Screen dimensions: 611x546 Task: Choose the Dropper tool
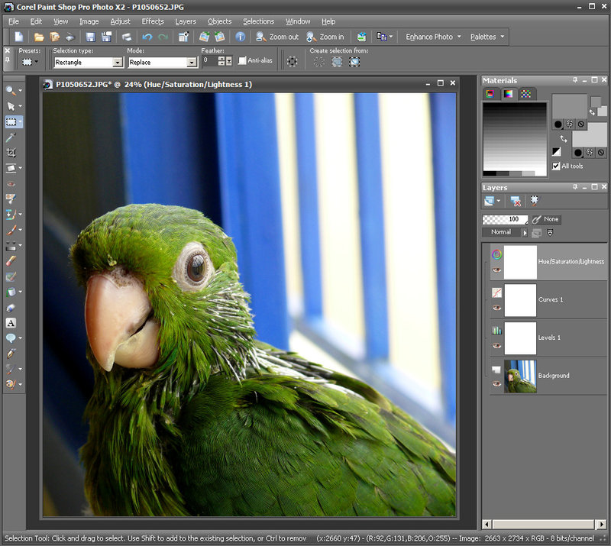[11, 137]
